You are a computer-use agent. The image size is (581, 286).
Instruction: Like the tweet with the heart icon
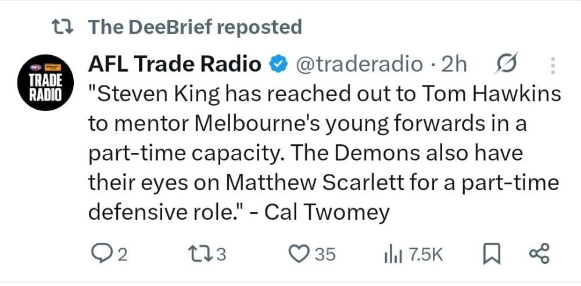tap(298, 254)
